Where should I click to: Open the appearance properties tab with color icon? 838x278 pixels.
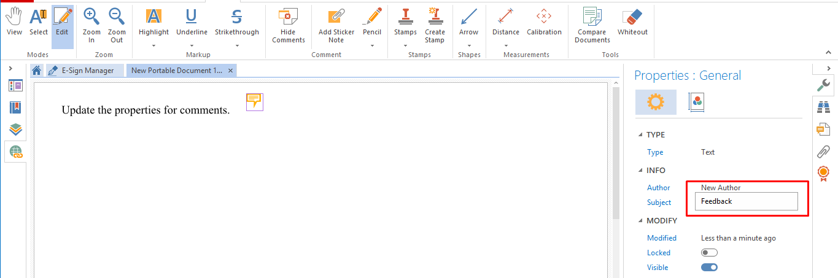pyautogui.click(x=697, y=102)
